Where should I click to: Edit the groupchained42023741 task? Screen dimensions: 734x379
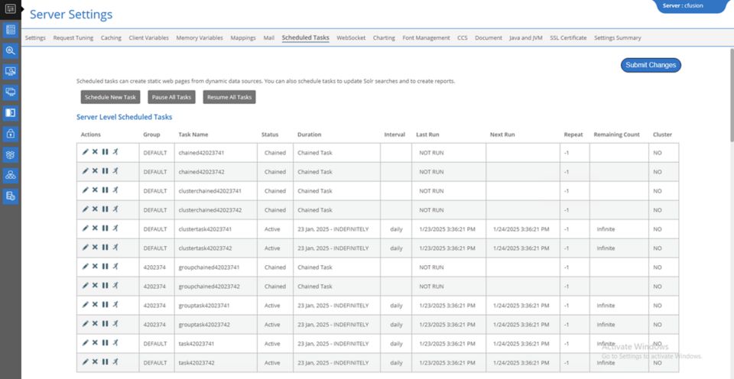(x=86, y=267)
